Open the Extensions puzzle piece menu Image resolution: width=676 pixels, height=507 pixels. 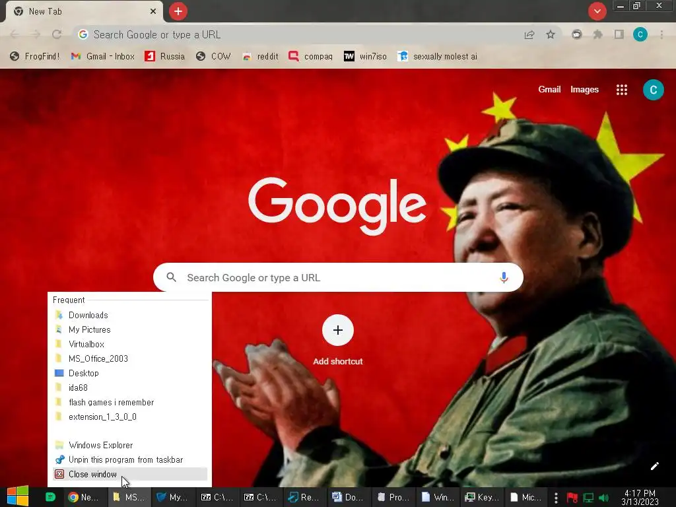tap(597, 34)
